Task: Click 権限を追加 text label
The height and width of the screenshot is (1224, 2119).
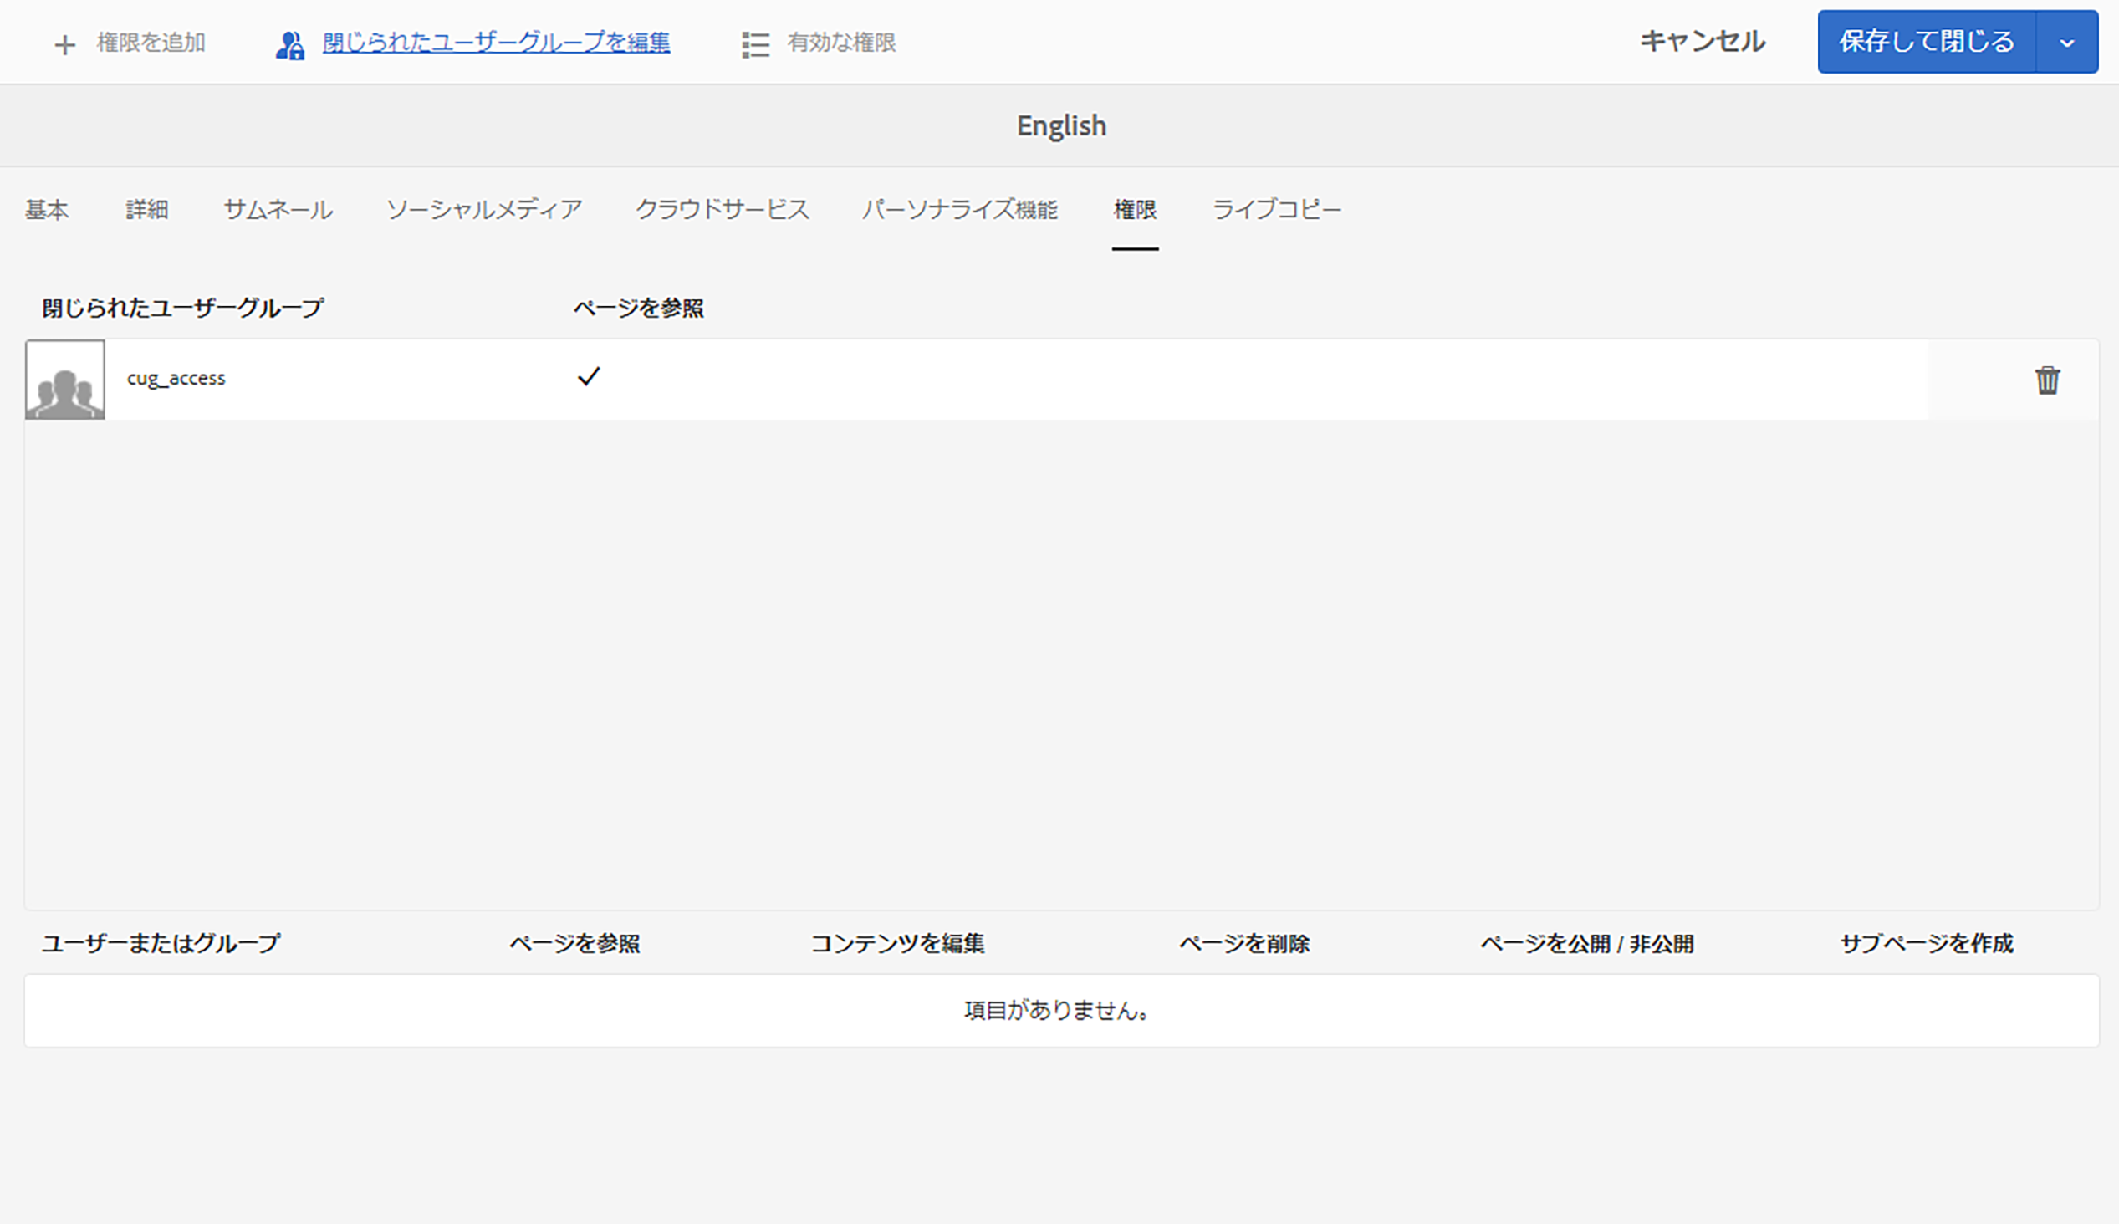Action: tap(151, 42)
